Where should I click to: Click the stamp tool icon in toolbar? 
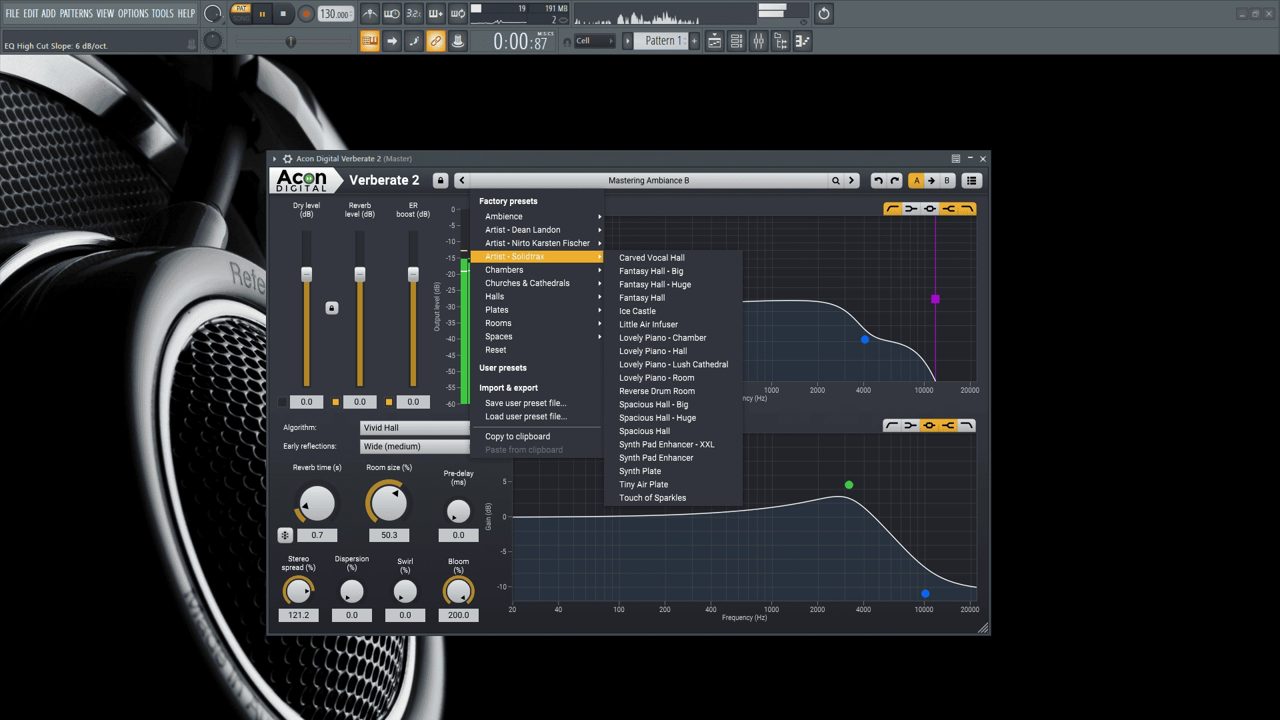(x=458, y=41)
